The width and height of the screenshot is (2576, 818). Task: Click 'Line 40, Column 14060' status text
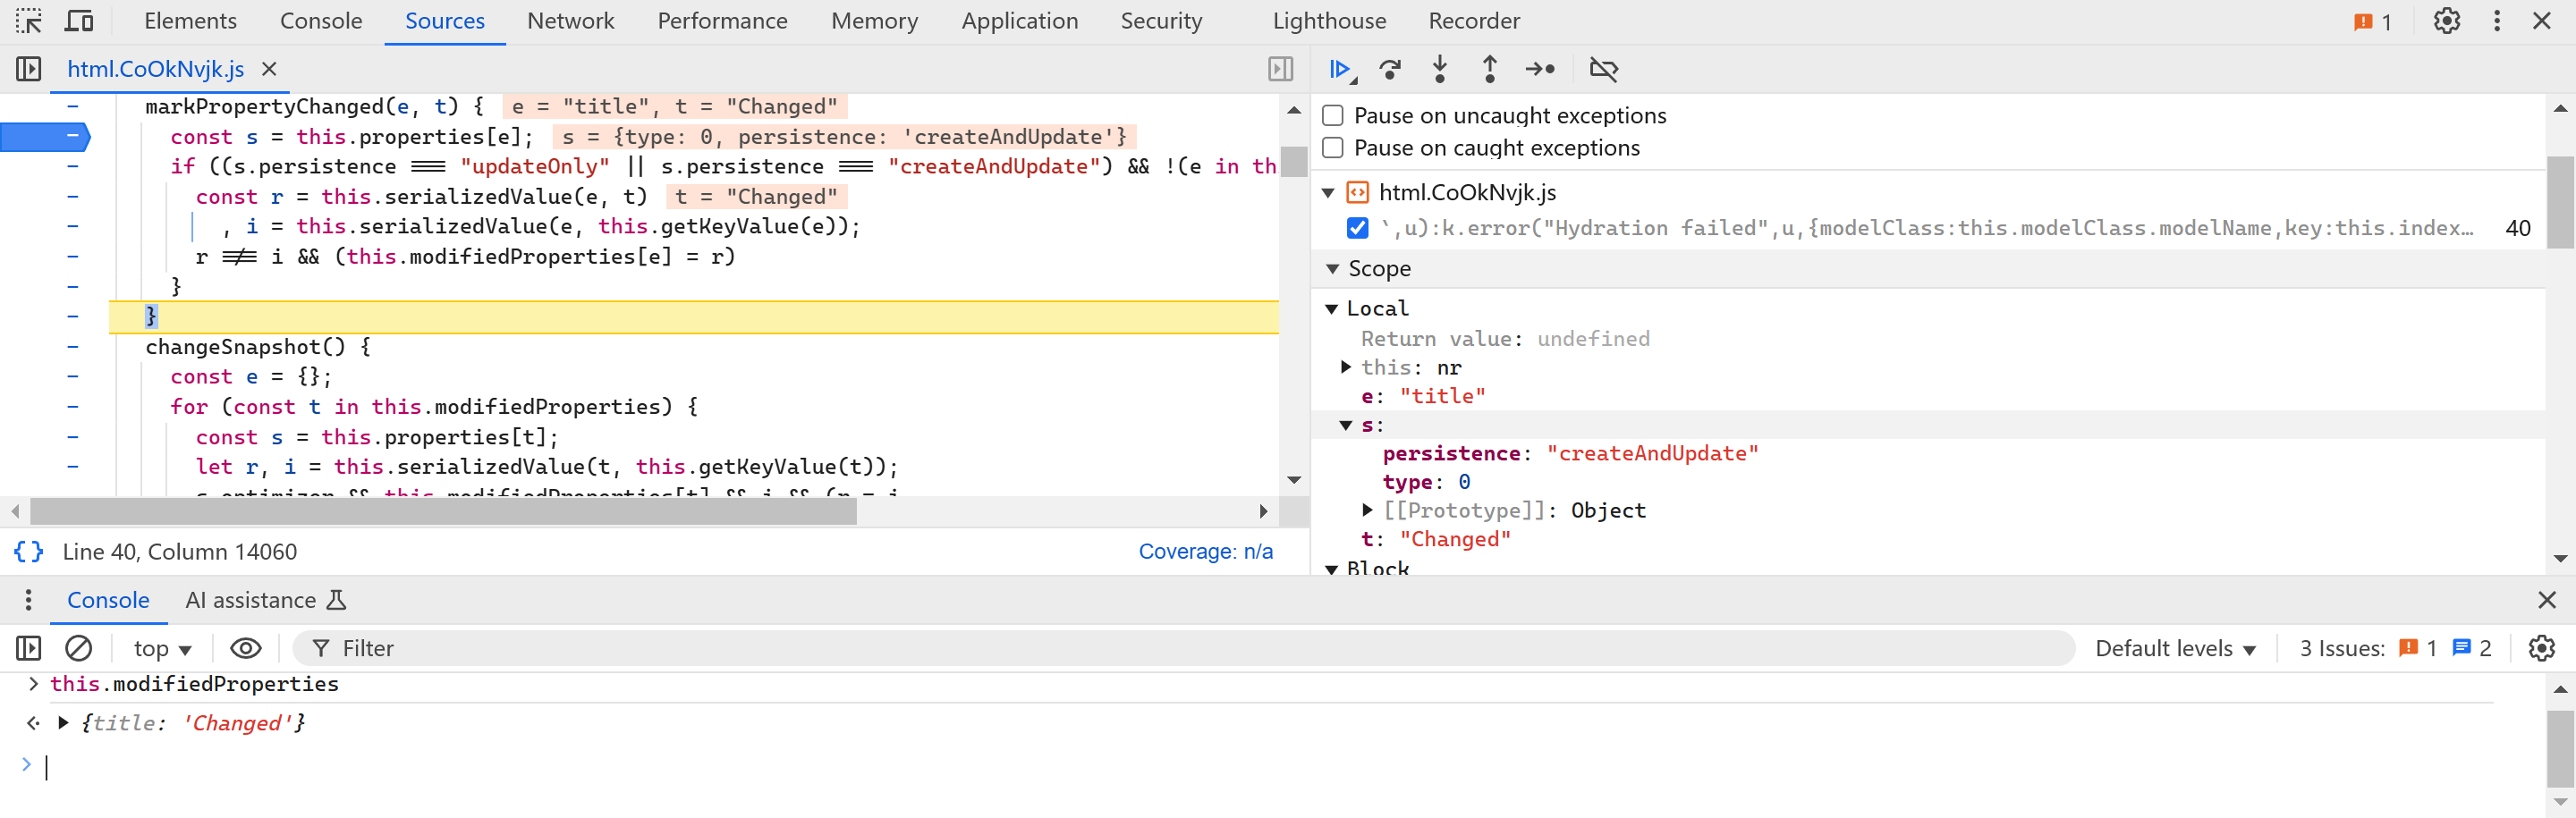coord(180,552)
